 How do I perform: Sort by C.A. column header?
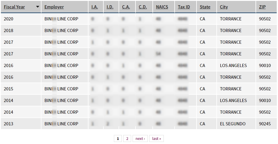click(126, 7)
